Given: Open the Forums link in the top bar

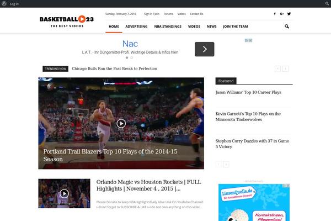Looking at the screenshot, I should coord(168,14).
